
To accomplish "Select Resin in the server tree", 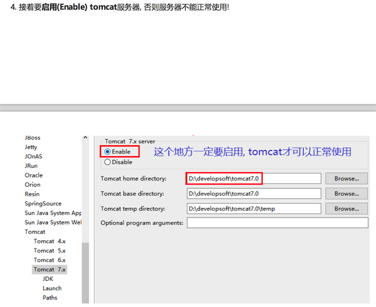I will tap(32, 194).
